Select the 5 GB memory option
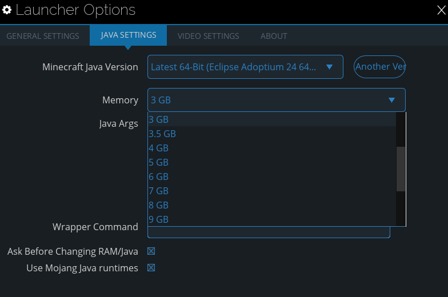The width and height of the screenshot is (448, 297). [x=159, y=162]
